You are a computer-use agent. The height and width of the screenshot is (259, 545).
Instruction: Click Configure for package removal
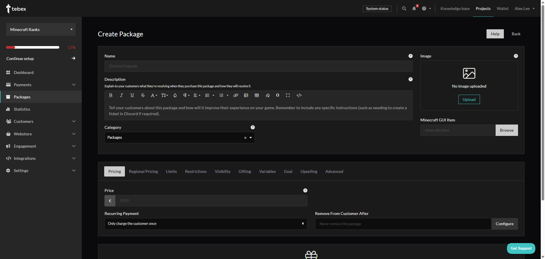(504, 224)
